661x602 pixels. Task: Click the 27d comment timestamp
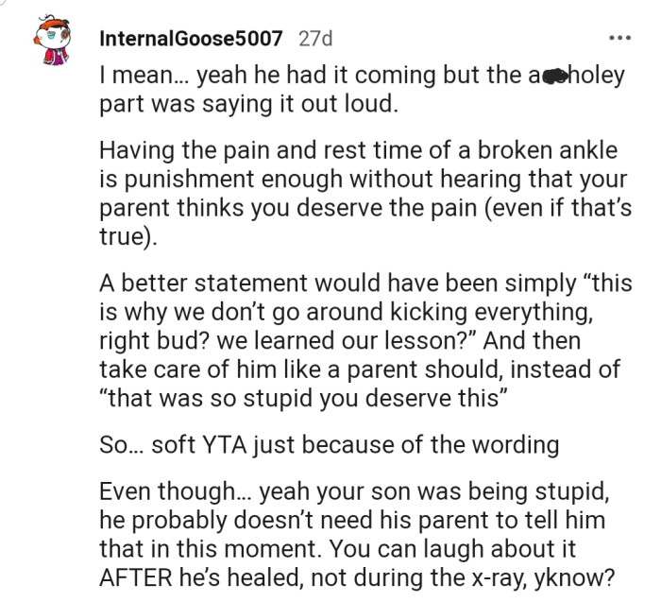[x=314, y=39]
